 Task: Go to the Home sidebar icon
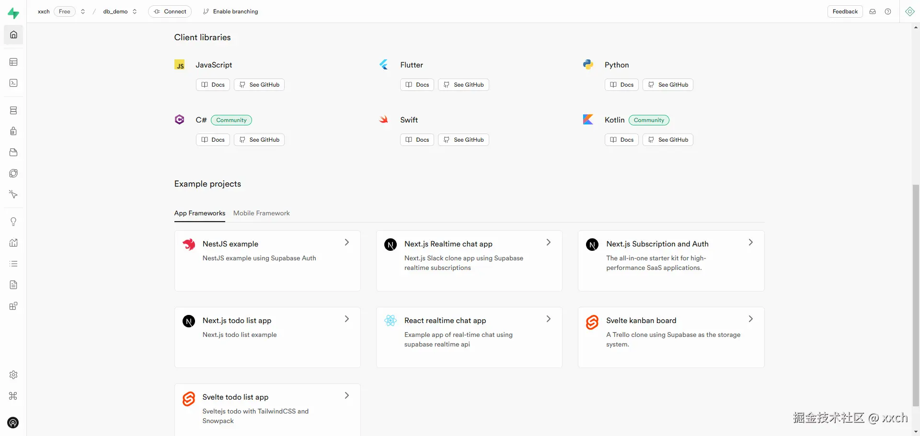(x=13, y=34)
